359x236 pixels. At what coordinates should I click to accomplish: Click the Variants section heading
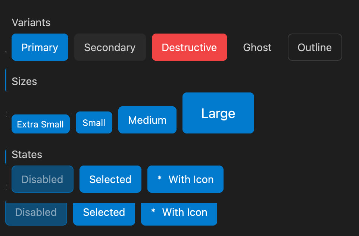tap(31, 22)
